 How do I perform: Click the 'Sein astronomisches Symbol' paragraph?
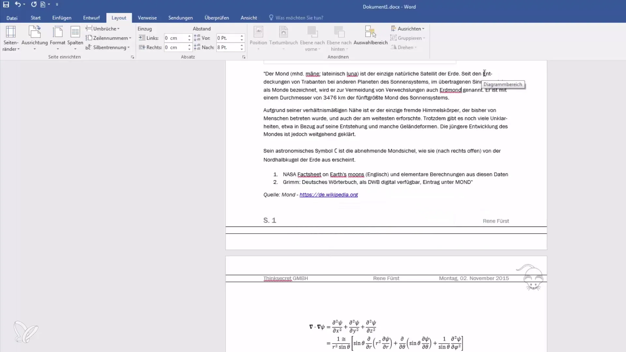(382, 155)
